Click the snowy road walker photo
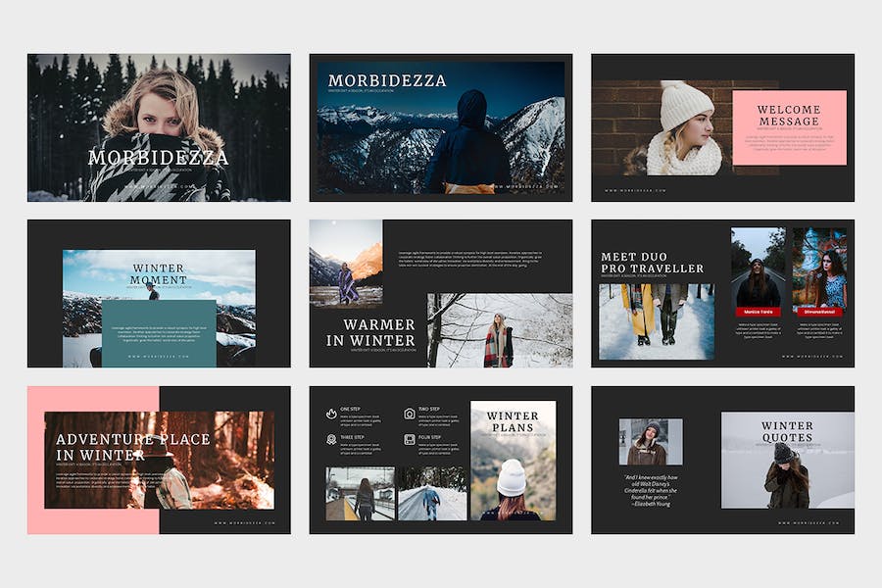882x588 pixels. coord(432,494)
